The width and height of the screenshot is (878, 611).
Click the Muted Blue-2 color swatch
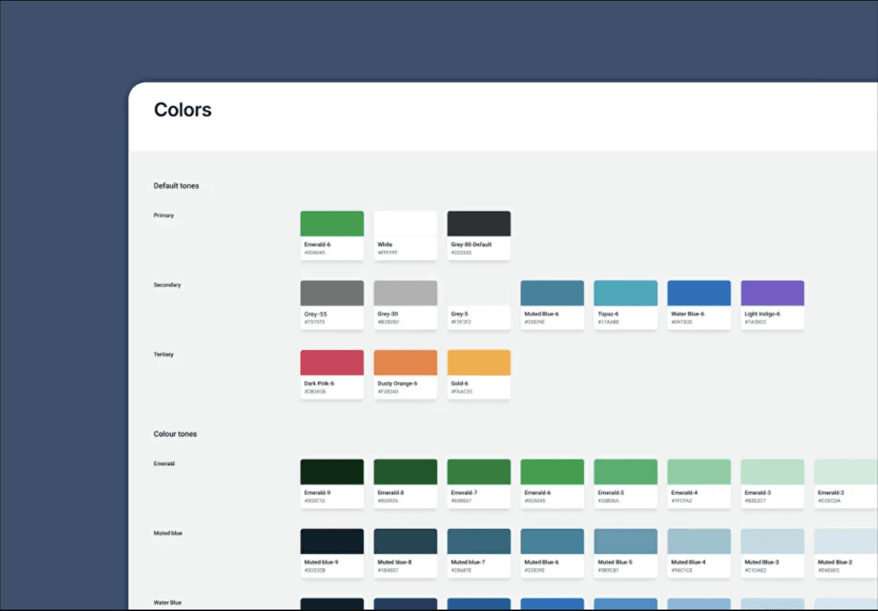pyautogui.click(x=846, y=553)
